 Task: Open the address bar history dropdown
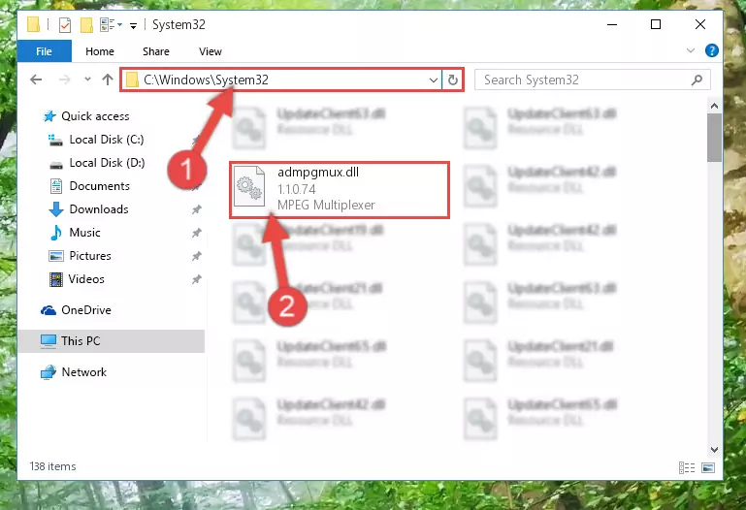click(434, 80)
